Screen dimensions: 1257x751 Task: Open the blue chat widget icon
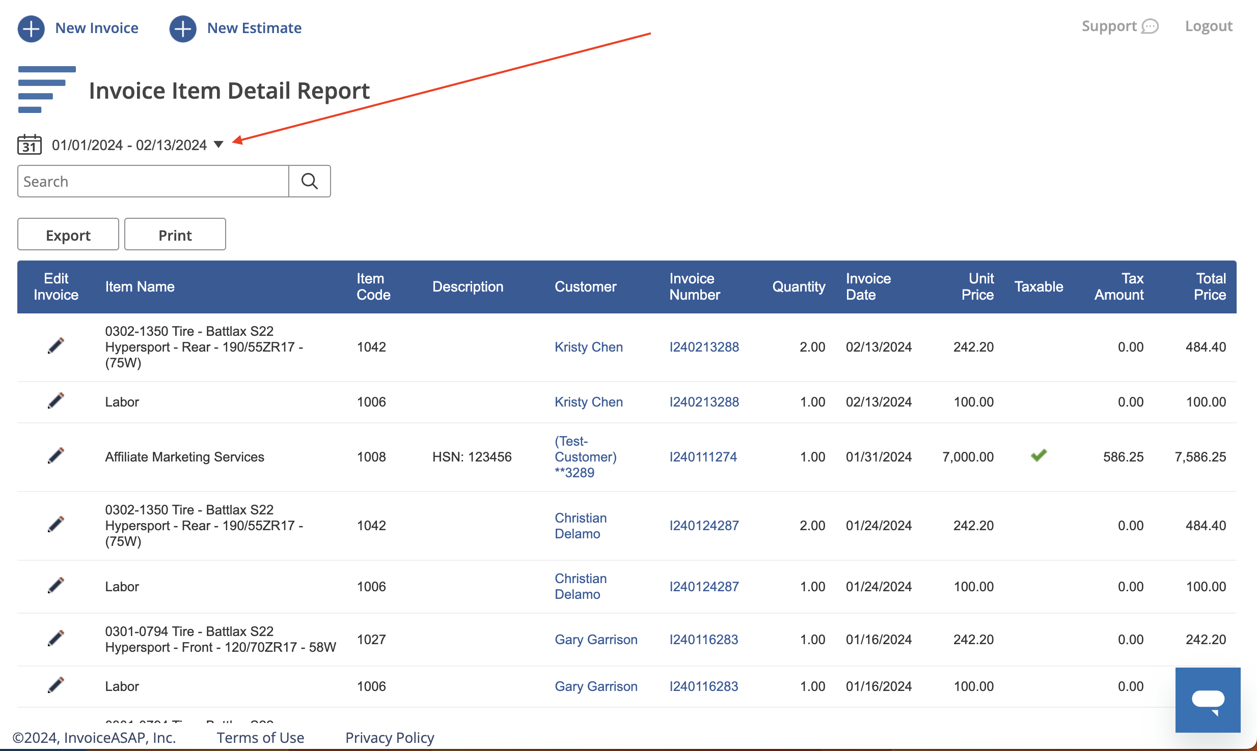pyautogui.click(x=1208, y=700)
